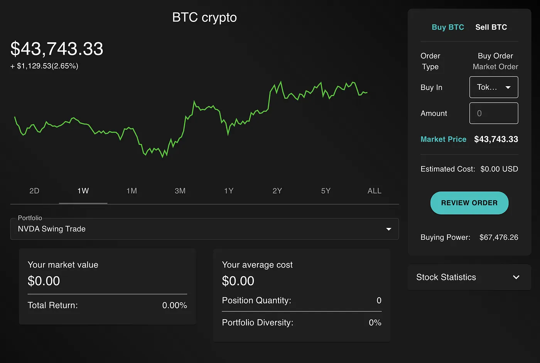This screenshot has height=363, width=540.
Task: Select the 1M chart range
Action: (132, 191)
